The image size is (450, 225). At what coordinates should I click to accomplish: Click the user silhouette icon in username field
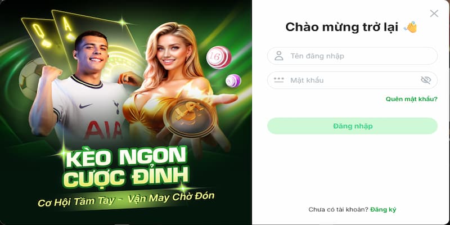point(278,56)
